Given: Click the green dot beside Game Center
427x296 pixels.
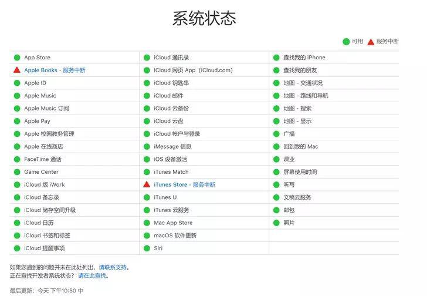Looking at the screenshot, I should coord(17,172).
